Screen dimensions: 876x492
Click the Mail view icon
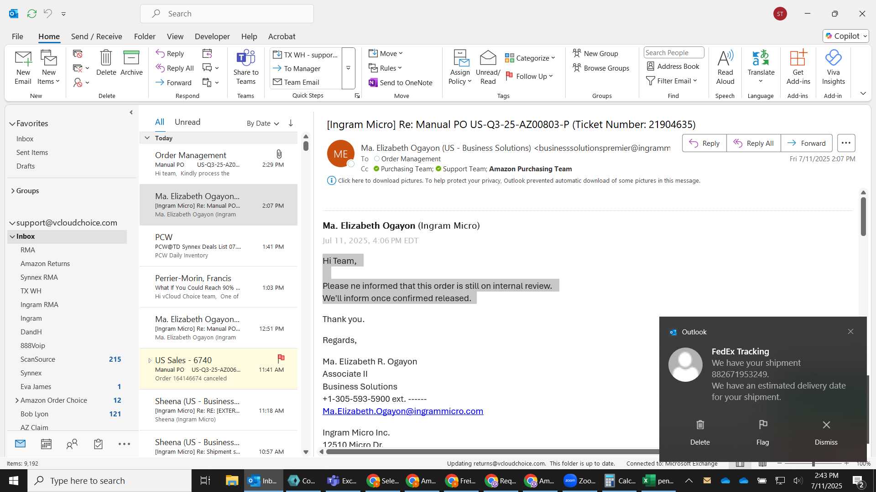point(20,444)
